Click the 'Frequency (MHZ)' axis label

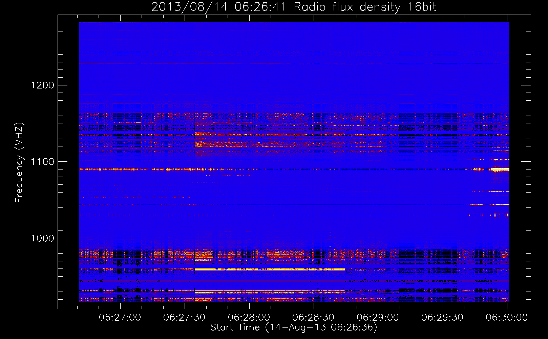point(20,163)
